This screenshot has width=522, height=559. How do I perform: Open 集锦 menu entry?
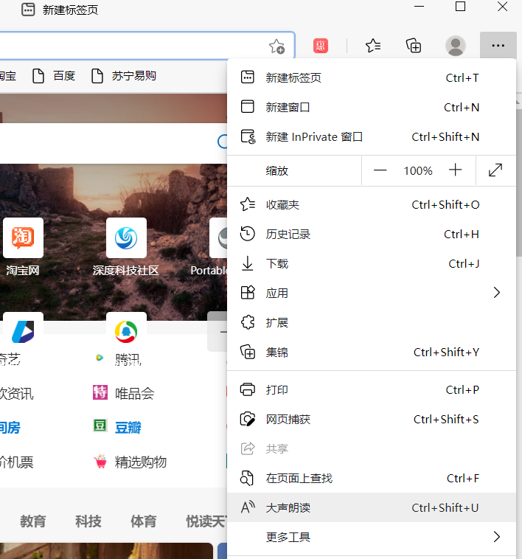372,353
